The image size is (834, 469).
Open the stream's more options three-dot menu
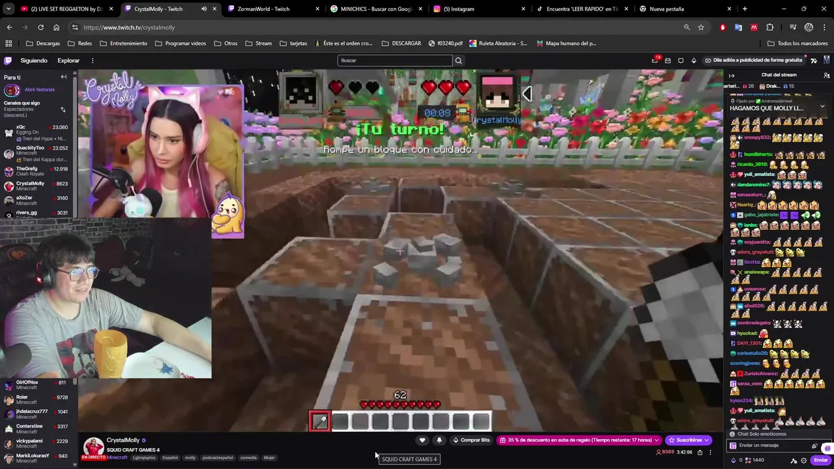tap(710, 452)
